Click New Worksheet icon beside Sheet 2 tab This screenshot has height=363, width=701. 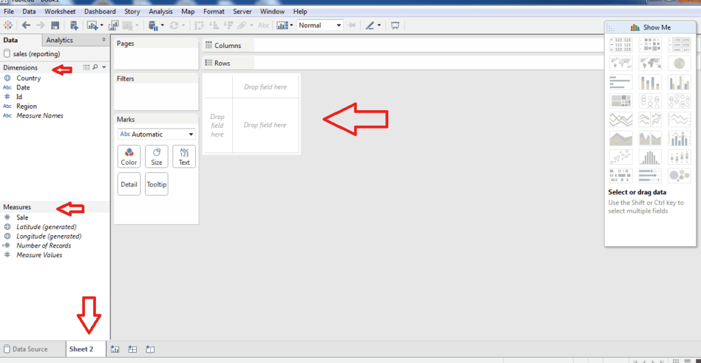pos(115,349)
